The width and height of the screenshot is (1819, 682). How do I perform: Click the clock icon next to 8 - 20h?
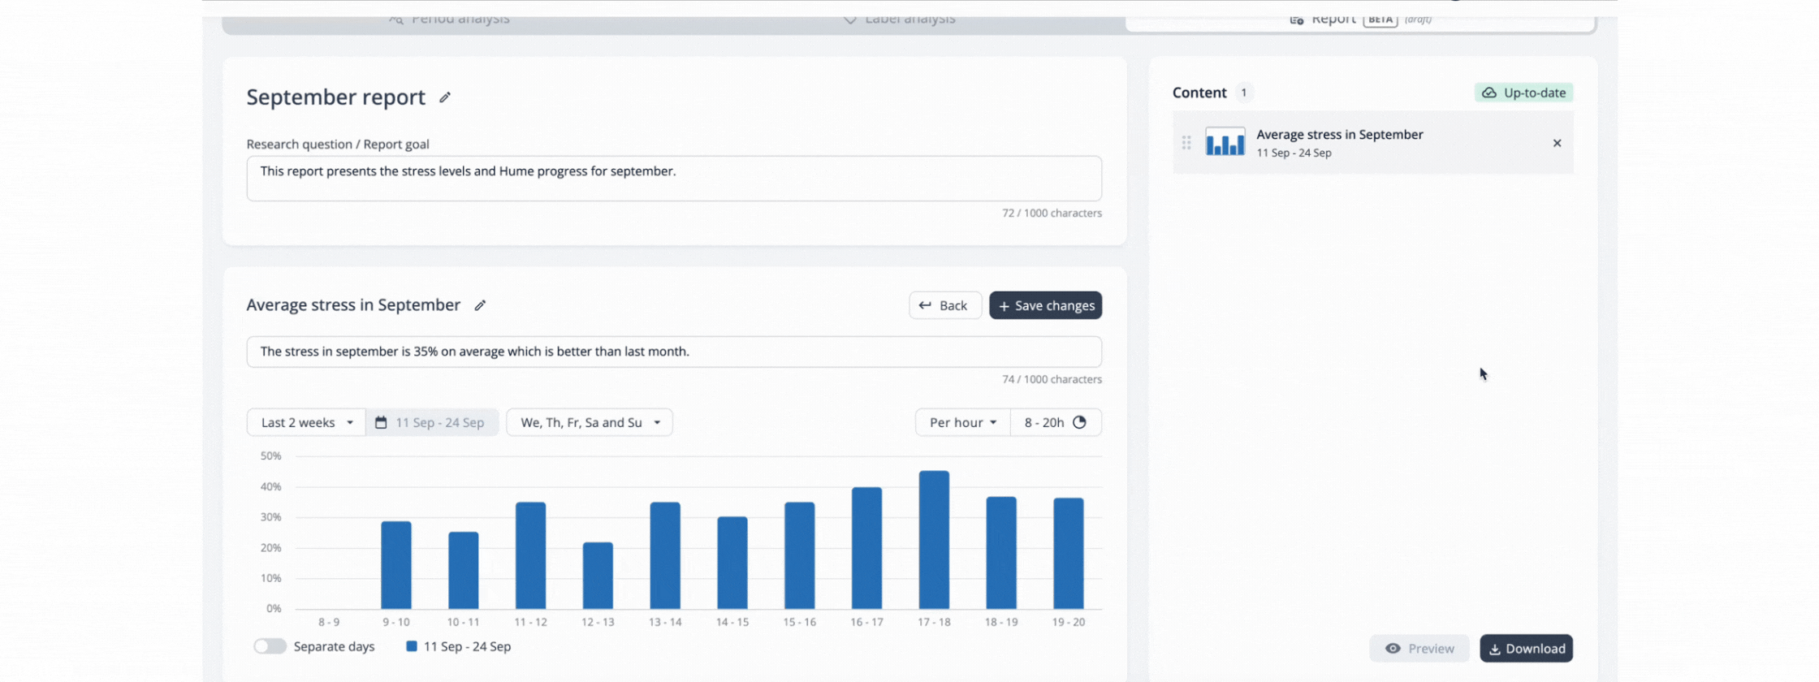(x=1079, y=422)
